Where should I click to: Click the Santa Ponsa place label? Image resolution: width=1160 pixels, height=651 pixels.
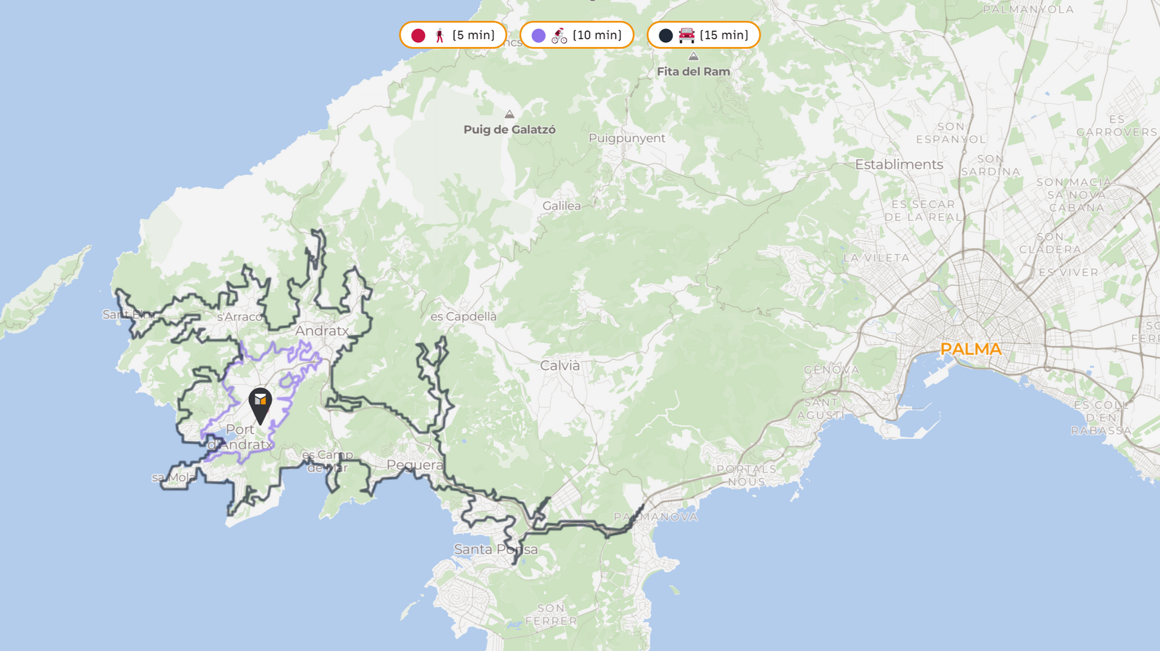coord(495,549)
